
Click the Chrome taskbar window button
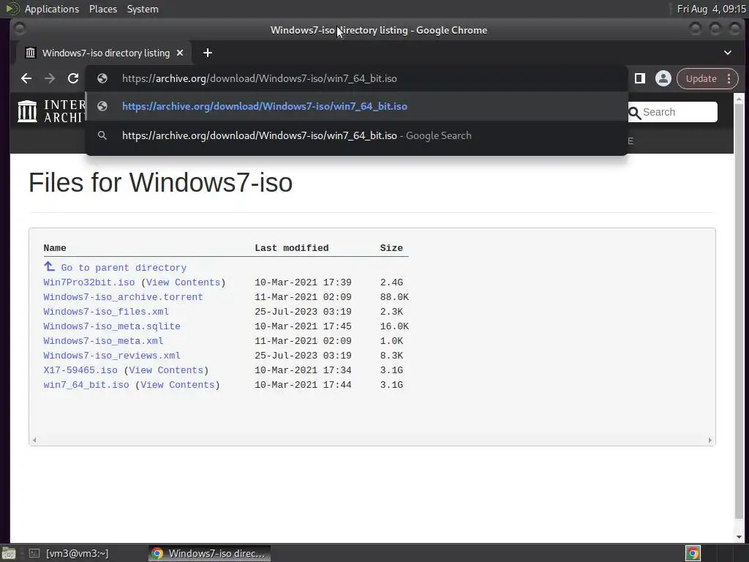[210, 553]
